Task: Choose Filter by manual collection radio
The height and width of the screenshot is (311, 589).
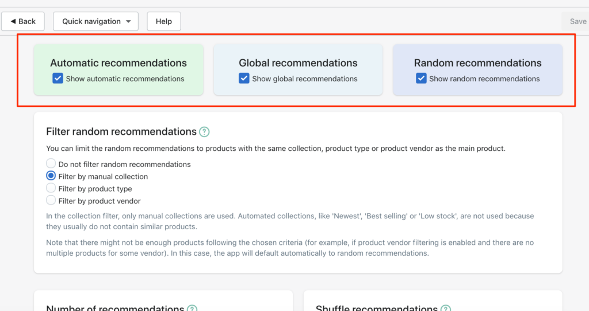Action: 51,176
